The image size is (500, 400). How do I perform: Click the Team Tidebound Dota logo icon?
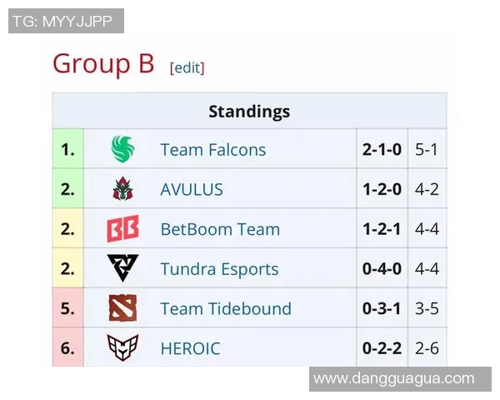point(122,308)
